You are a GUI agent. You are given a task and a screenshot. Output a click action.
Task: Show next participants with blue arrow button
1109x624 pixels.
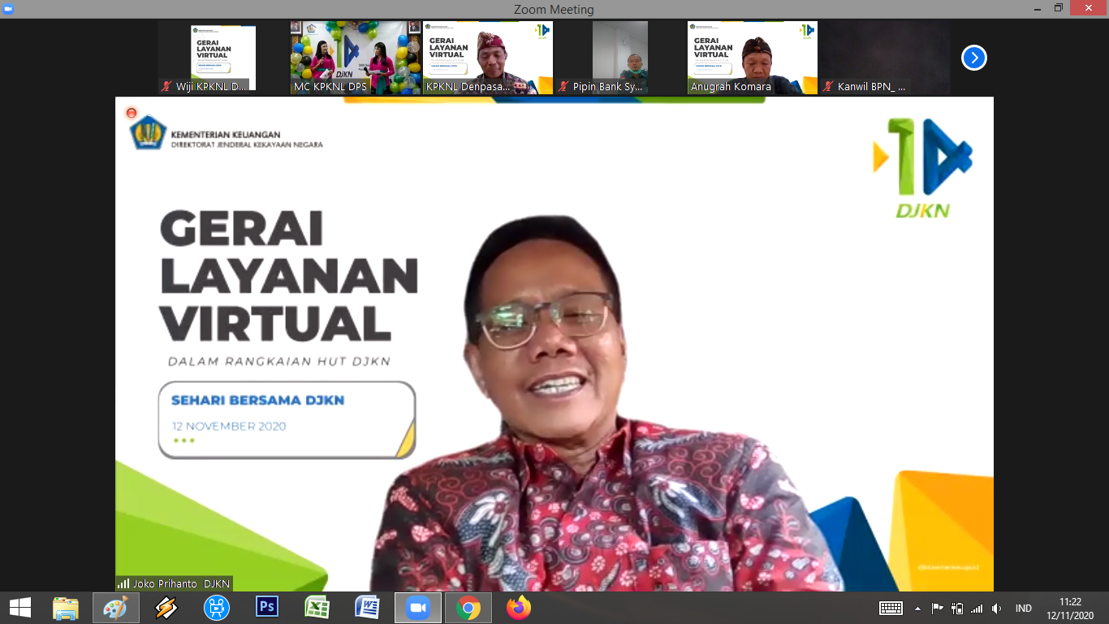(x=973, y=58)
